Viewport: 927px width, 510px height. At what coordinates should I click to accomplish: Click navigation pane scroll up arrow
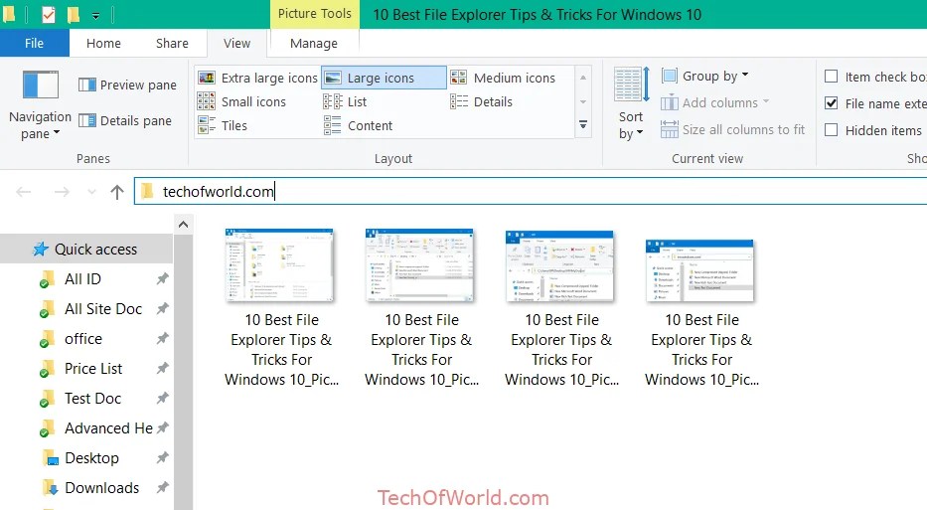(183, 225)
